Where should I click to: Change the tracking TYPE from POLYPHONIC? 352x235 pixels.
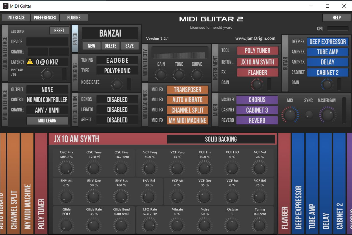(x=117, y=71)
